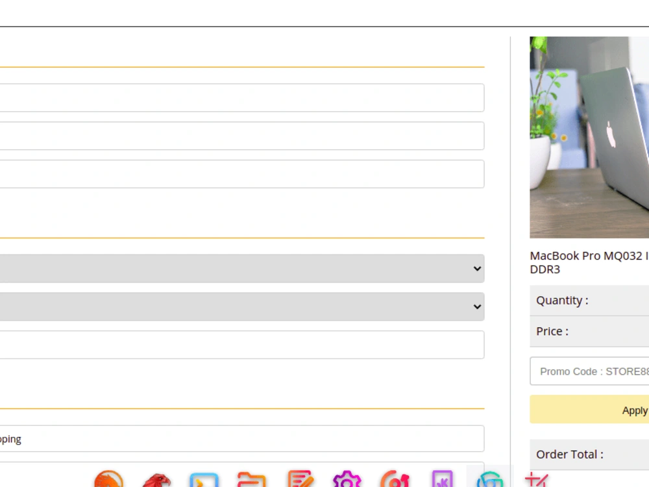Open the terminal icon in the dock

204,480
